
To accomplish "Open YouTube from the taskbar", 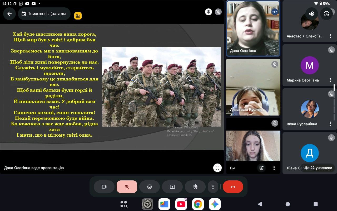I will tap(181, 204).
